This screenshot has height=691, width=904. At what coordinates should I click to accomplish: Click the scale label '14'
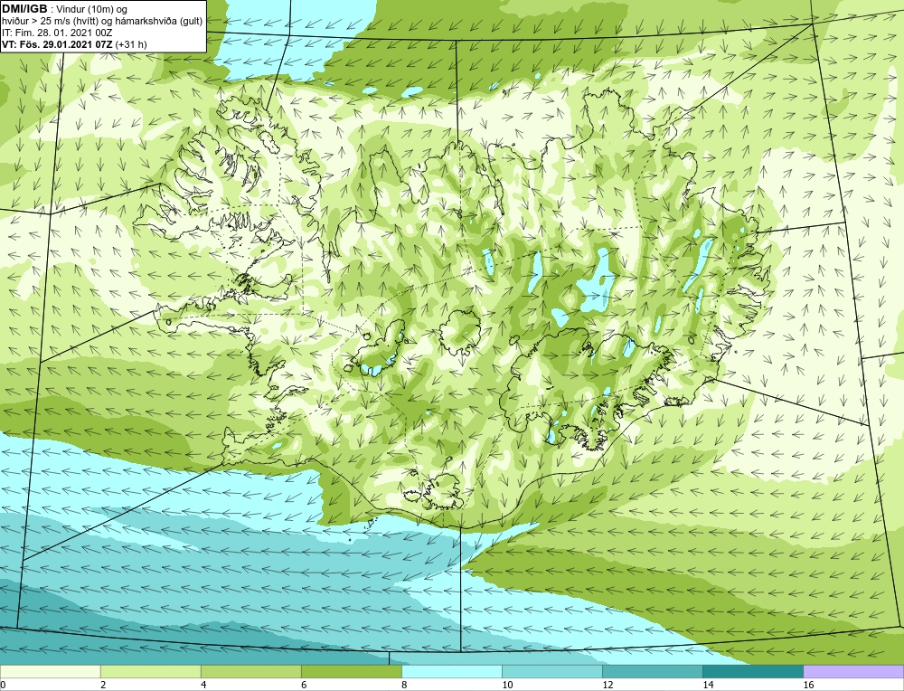click(708, 685)
